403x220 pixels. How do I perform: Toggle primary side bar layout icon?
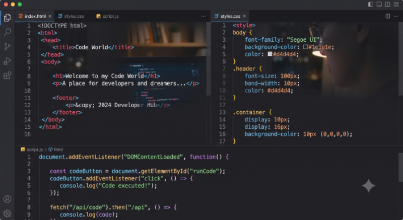371,5
